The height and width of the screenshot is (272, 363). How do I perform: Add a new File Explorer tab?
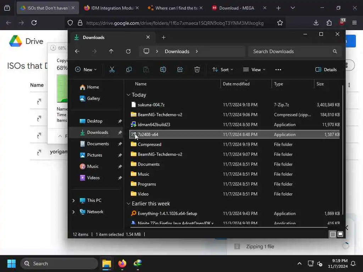164,38
